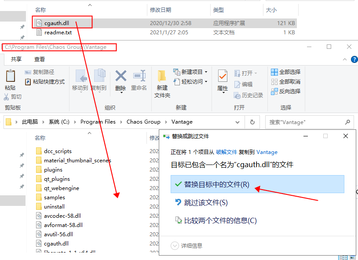Click the compare files icon in dialog
Image resolution: width=358 pixels, height=260 pixels.
178,220
